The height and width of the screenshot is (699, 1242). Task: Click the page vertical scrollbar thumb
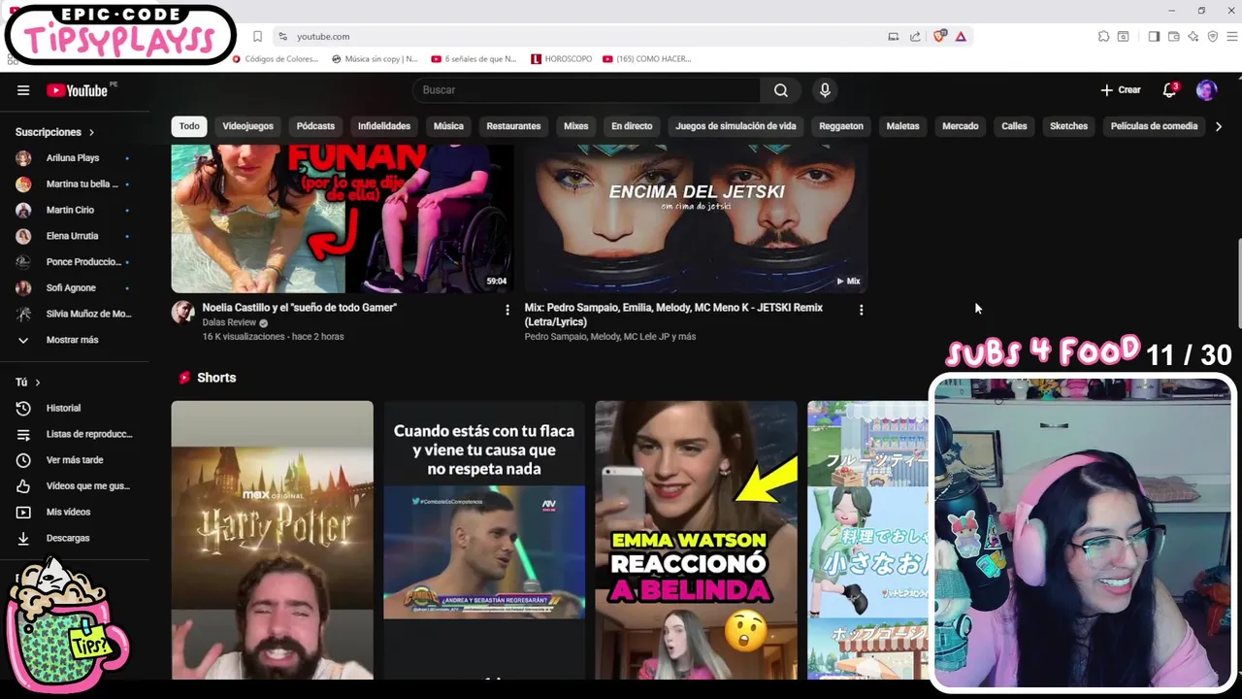pyautogui.click(x=1238, y=282)
